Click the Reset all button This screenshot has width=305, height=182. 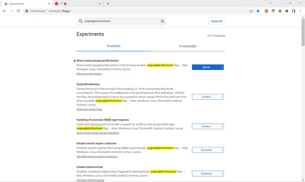click(x=217, y=21)
